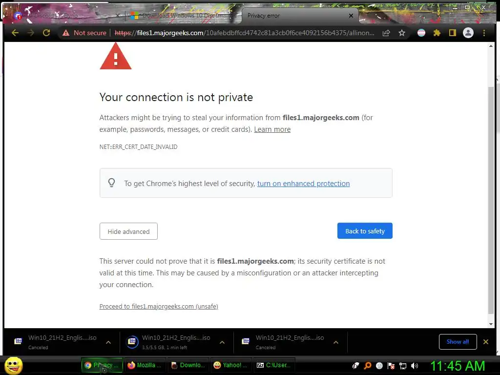Close the downloads bar
Image resolution: width=500 pixels, height=375 pixels.
(x=486, y=342)
